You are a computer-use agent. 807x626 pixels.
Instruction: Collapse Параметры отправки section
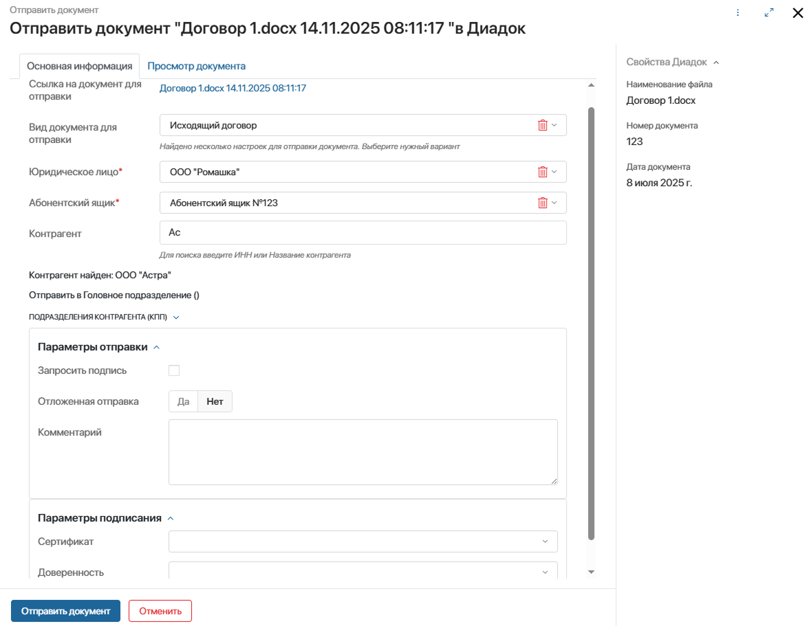[x=156, y=348]
